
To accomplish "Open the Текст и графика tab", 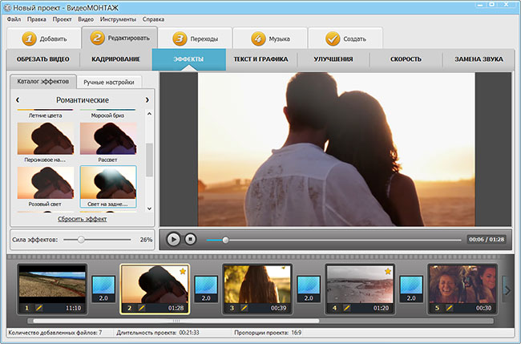I will [x=261, y=59].
